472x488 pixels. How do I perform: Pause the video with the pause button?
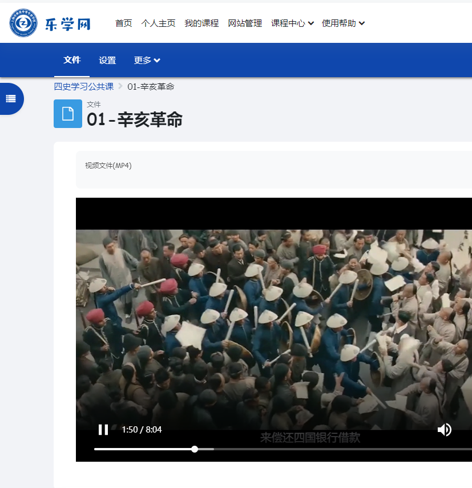(x=103, y=430)
